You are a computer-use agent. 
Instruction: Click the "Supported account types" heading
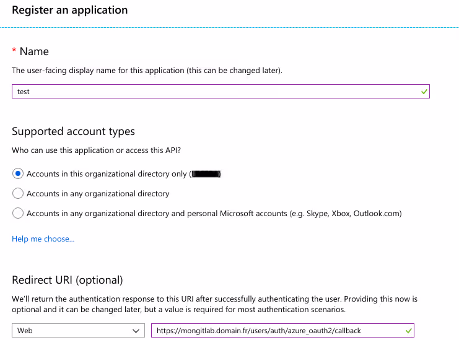73,131
